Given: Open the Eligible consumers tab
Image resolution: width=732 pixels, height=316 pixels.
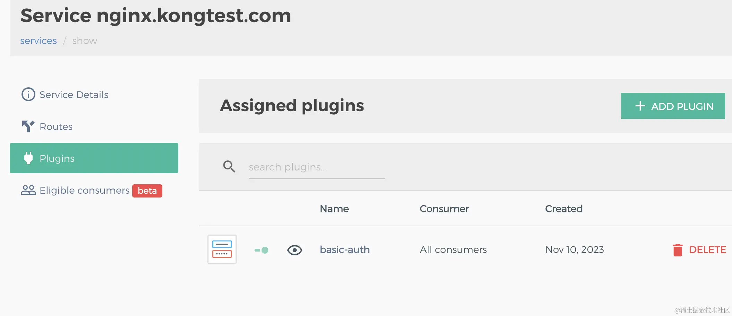Looking at the screenshot, I should point(84,190).
